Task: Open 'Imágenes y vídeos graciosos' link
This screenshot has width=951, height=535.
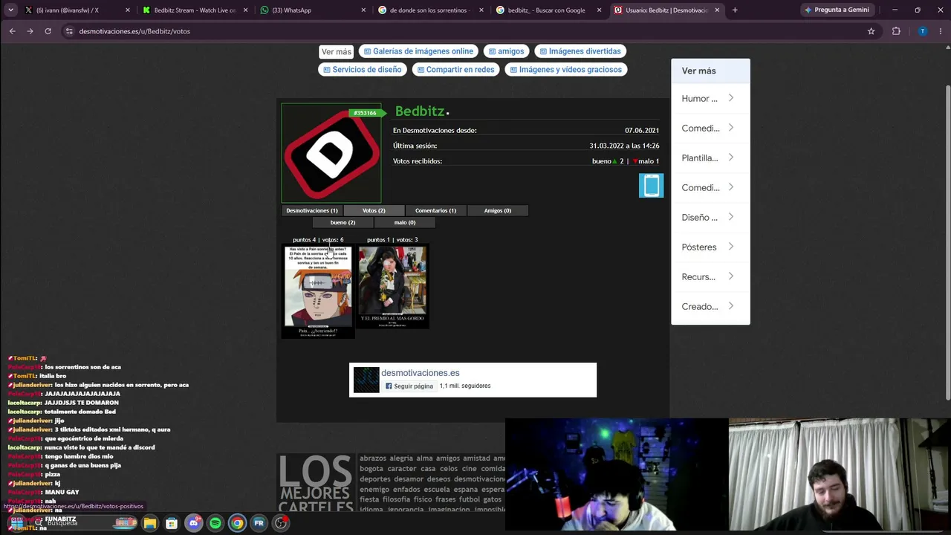Action: pos(566,70)
